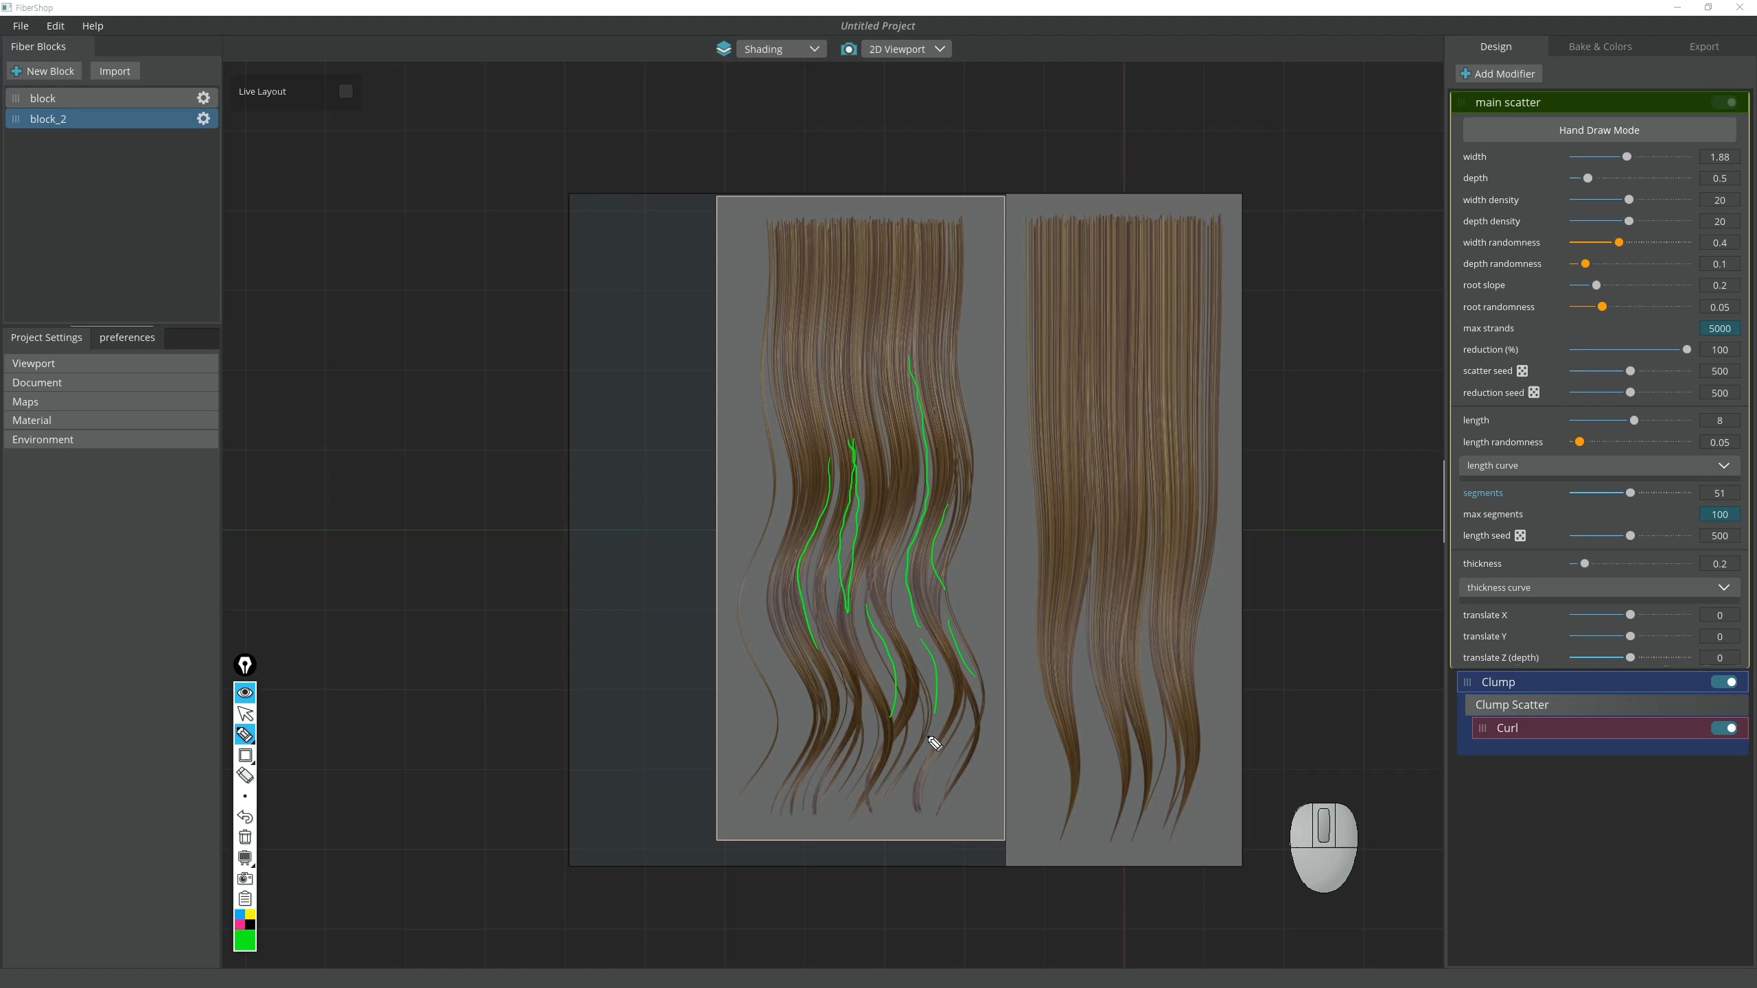This screenshot has width=1757, height=988.
Task: Toggle the Live Layout checkbox
Action: (346, 91)
